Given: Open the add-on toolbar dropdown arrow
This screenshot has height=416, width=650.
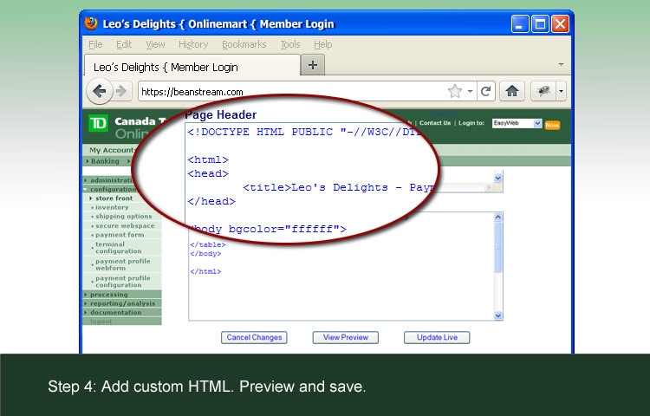Looking at the screenshot, I should (561, 91).
